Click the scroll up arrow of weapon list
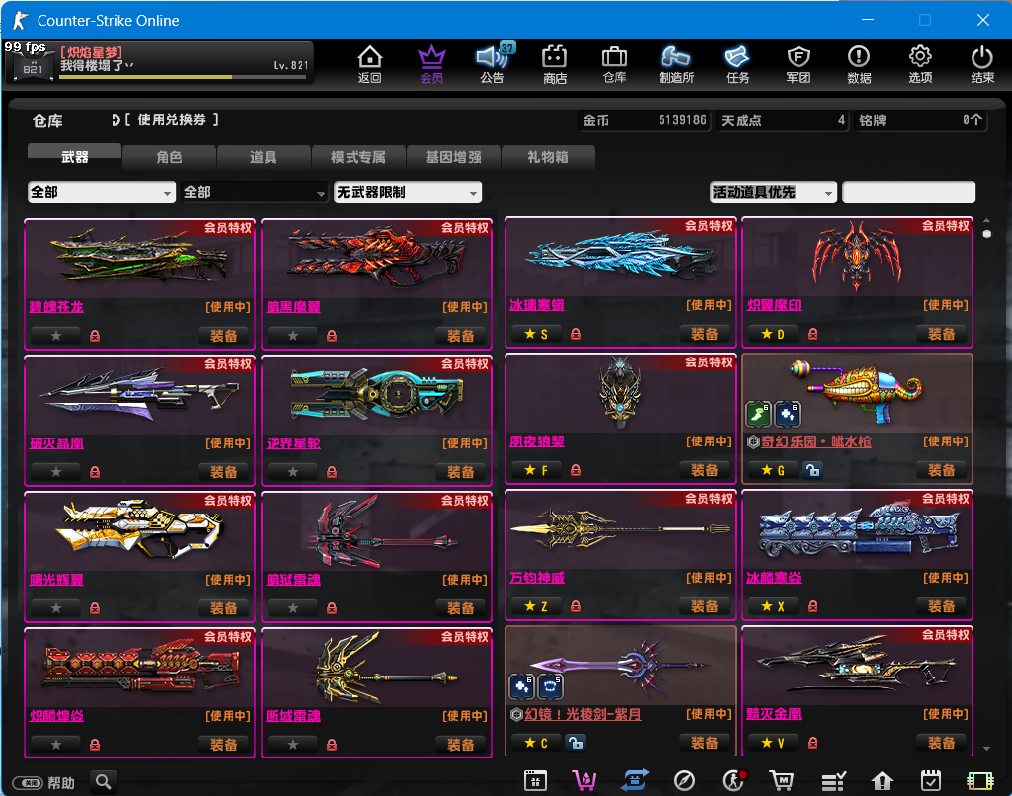 pos(987,220)
